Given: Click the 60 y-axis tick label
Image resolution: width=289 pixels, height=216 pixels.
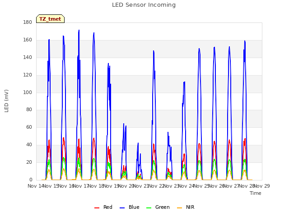Looking at the screenshot, I should point(29,127).
